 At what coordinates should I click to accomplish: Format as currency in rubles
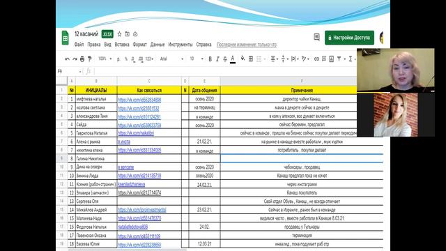[118, 59]
